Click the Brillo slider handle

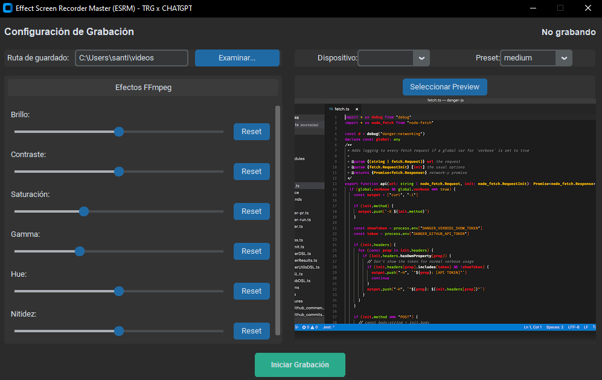coord(119,132)
